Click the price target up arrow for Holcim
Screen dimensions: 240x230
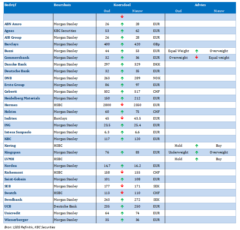tap(122, 112)
